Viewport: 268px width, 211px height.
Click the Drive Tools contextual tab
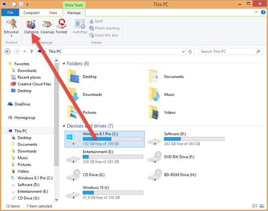(x=74, y=5)
